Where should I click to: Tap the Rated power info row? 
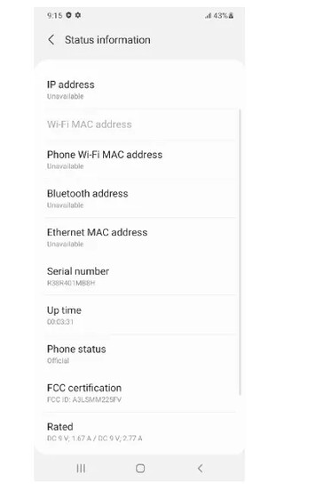click(x=139, y=431)
